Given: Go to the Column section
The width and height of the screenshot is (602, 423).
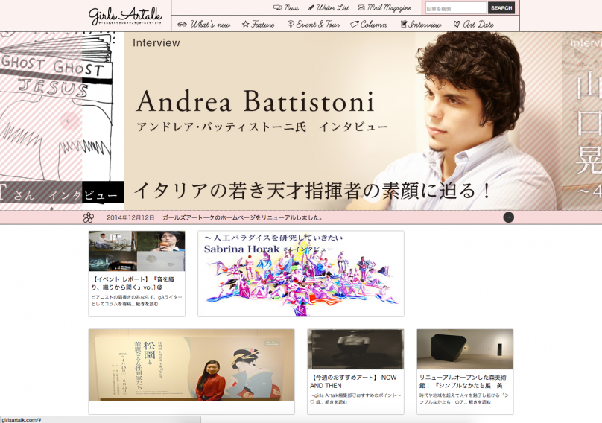Looking at the screenshot, I should [x=373, y=25].
